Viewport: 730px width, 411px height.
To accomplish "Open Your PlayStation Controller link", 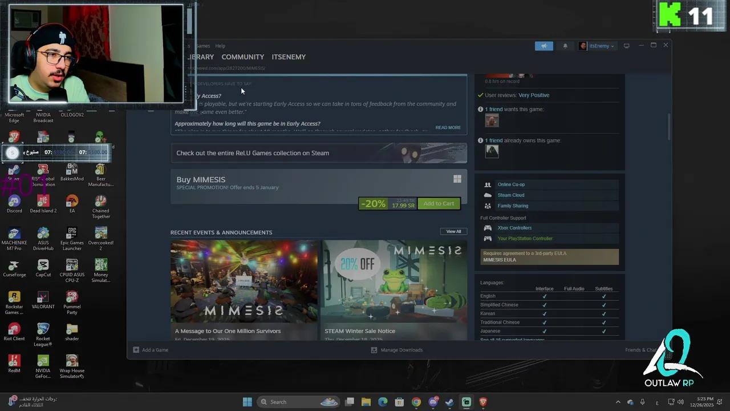I will point(525,239).
